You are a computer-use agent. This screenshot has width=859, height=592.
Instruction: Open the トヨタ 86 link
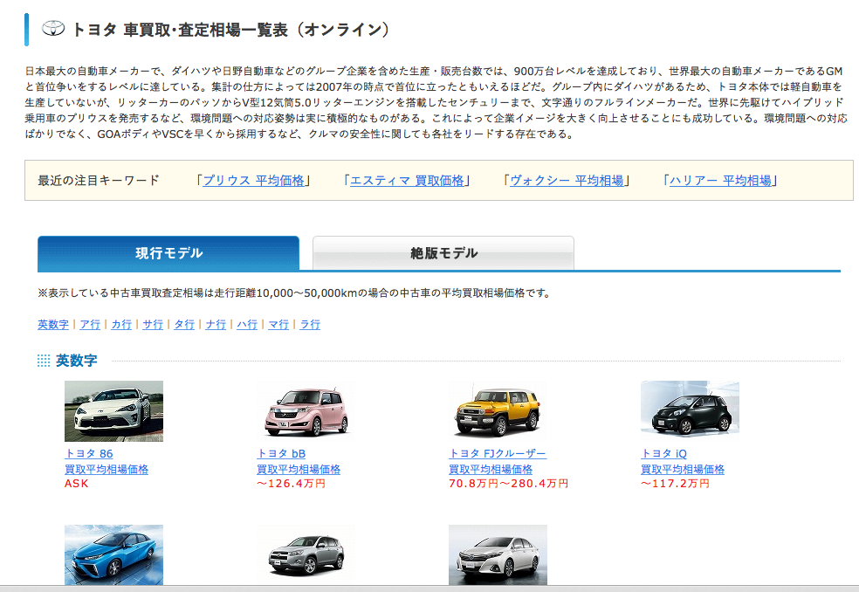[89, 454]
